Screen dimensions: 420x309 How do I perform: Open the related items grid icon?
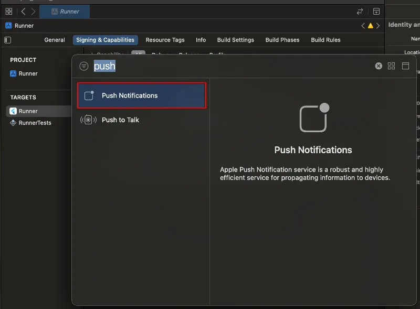(9, 12)
